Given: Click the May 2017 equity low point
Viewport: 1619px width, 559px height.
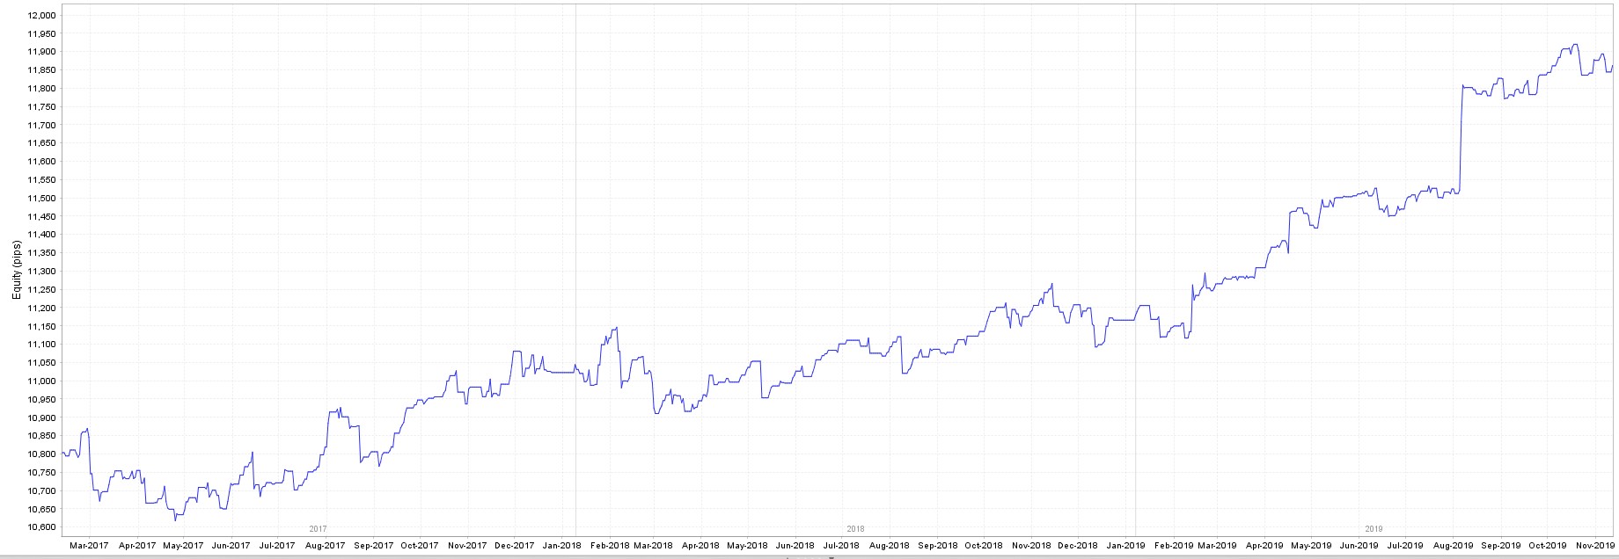Looking at the screenshot, I should (x=175, y=519).
